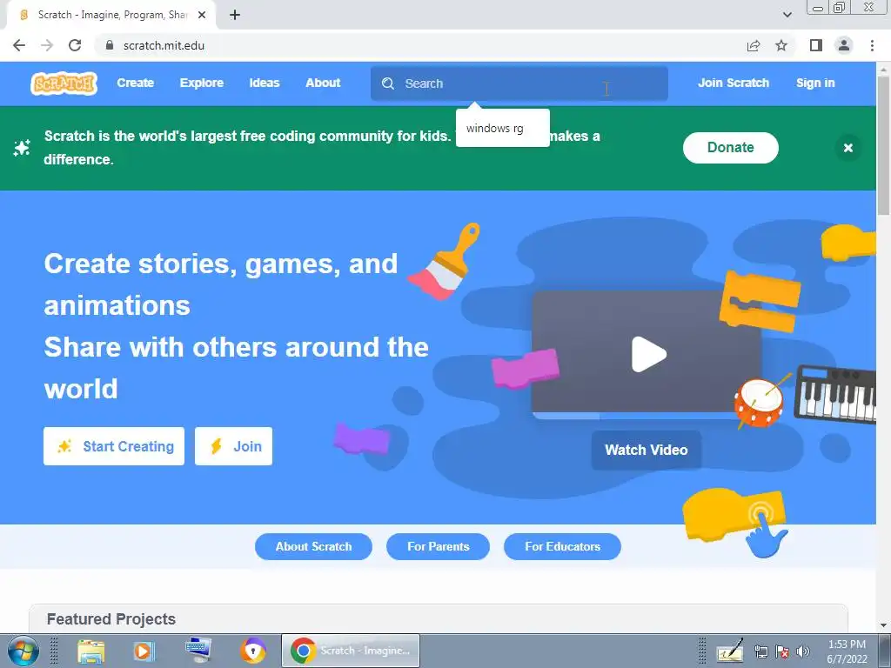
Task: Open the taskbar clock and date
Action: (847, 651)
